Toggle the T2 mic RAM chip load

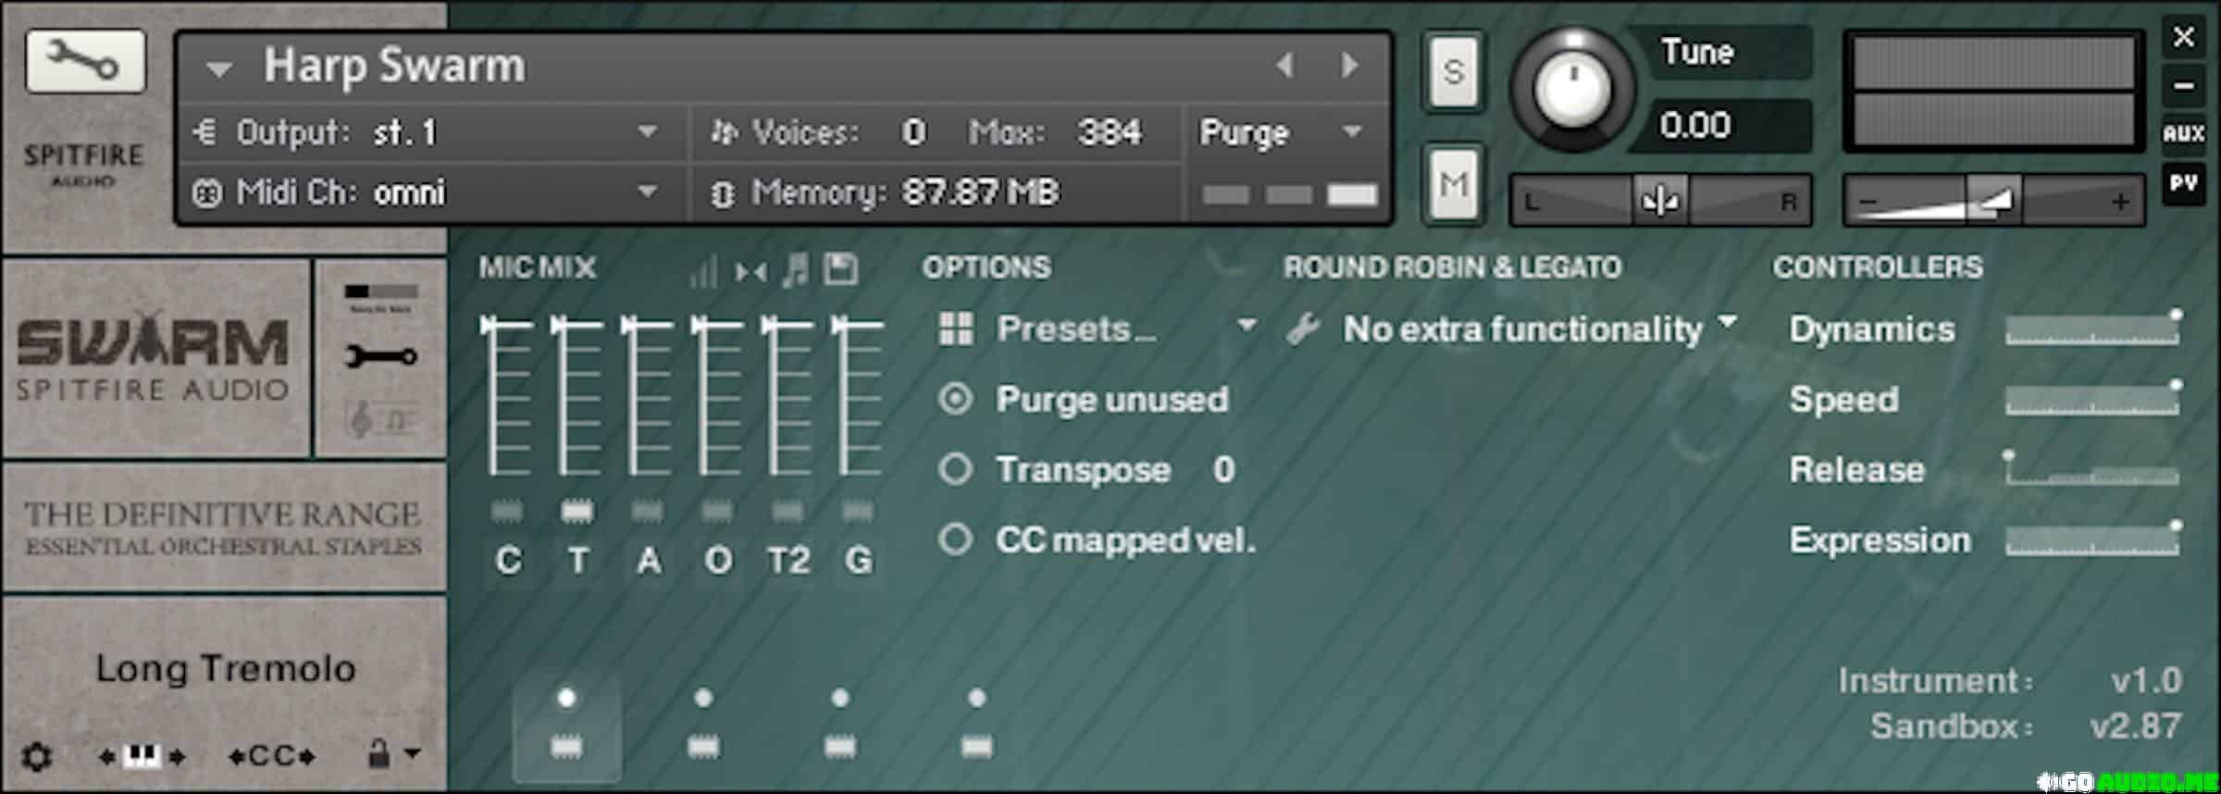(x=788, y=511)
